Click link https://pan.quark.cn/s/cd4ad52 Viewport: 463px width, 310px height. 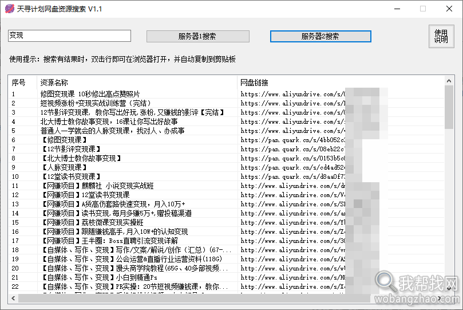(x=292, y=167)
